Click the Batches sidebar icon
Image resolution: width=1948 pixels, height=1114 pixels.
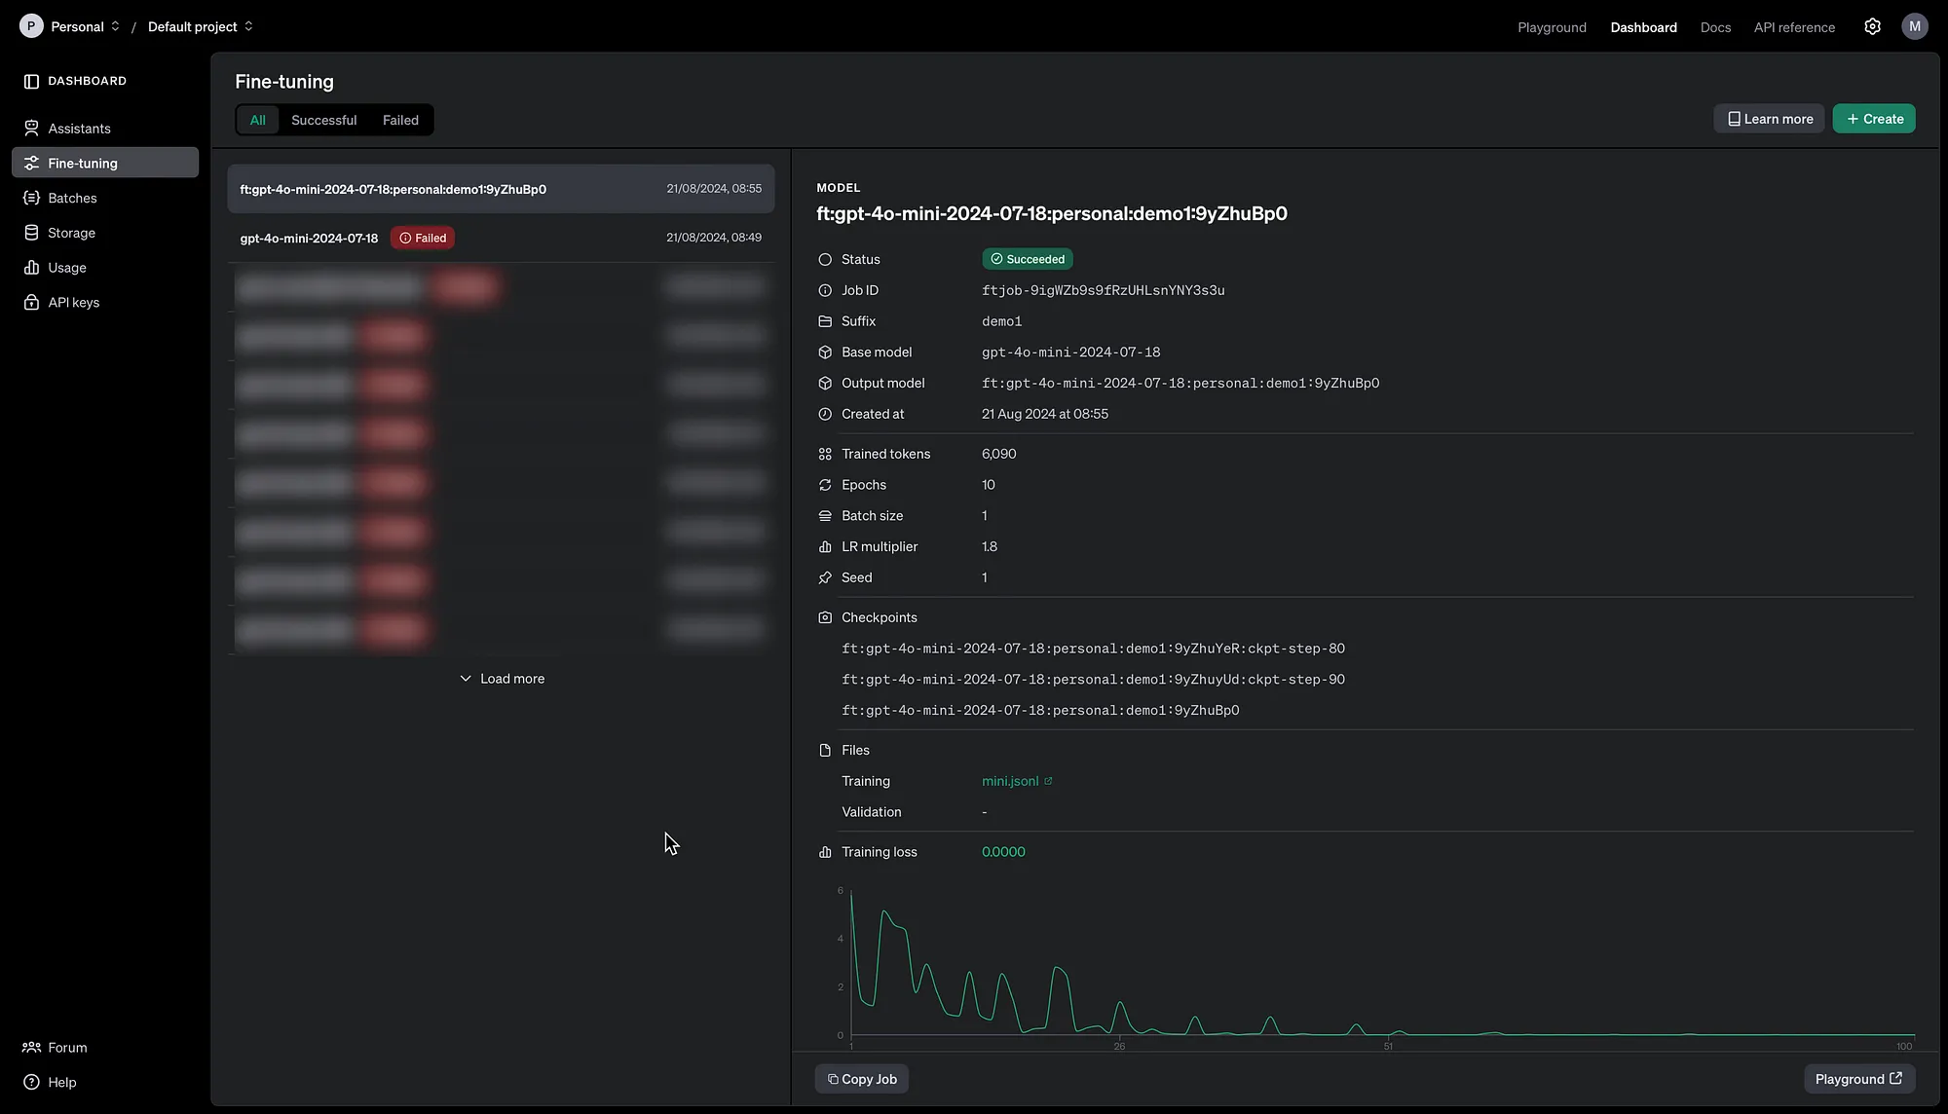pyautogui.click(x=31, y=198)
